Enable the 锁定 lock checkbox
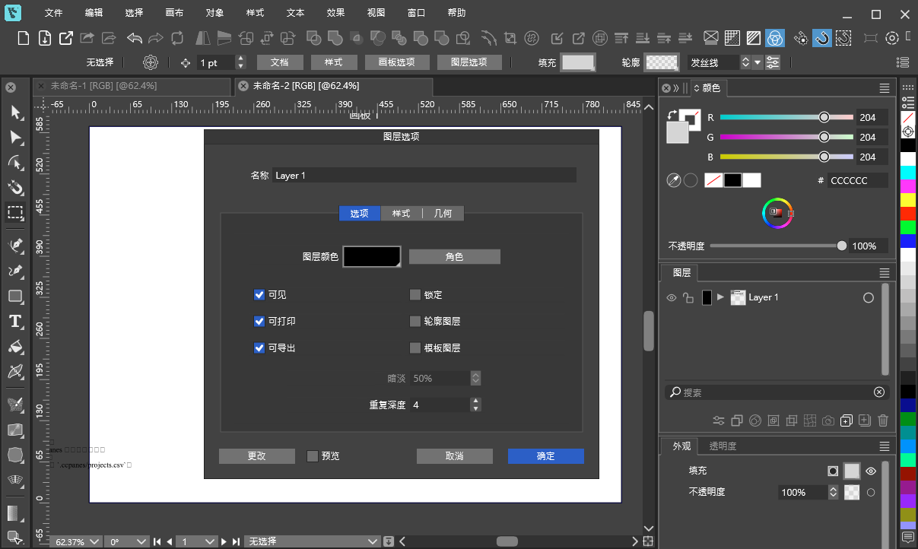The height and width of the screenshot is (549, 918). (x=415, y=294)
